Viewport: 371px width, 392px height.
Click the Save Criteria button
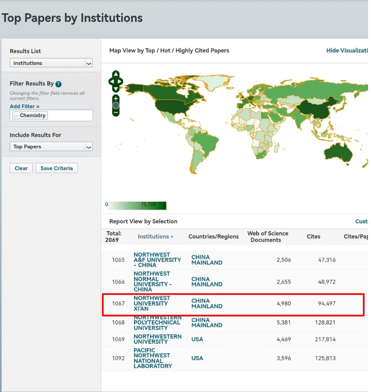pos(57,168)
